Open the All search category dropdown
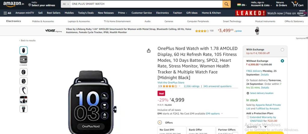 (x=66, y=4)
